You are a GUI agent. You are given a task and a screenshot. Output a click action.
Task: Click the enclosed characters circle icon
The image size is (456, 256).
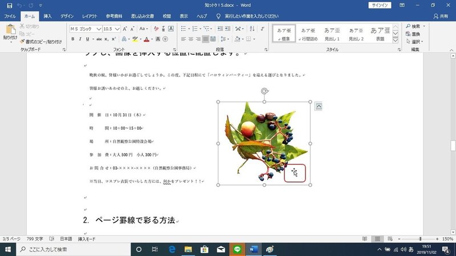[x=165, y=39]
